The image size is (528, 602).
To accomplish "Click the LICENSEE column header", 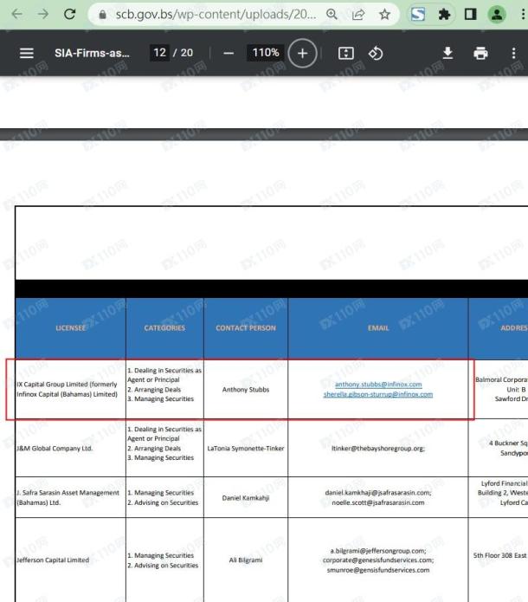I will coord(71,328).
